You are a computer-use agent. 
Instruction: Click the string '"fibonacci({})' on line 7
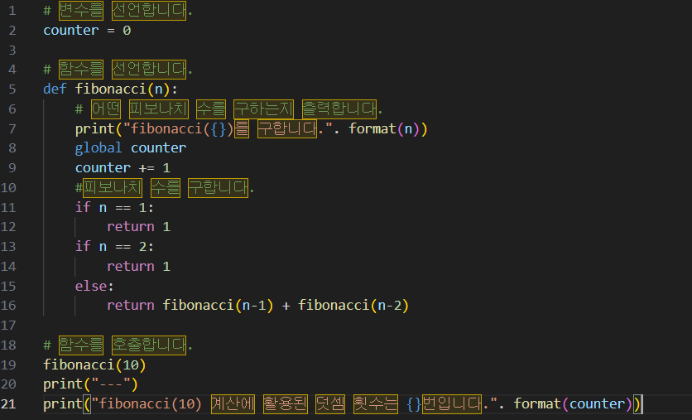tap(178, 129)
